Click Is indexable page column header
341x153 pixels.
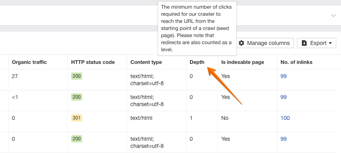[x=243, y=62]
